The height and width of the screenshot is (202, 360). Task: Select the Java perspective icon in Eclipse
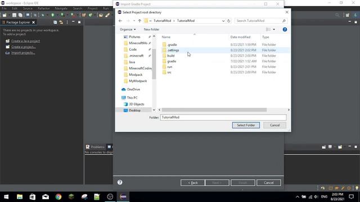click(355, 15)
